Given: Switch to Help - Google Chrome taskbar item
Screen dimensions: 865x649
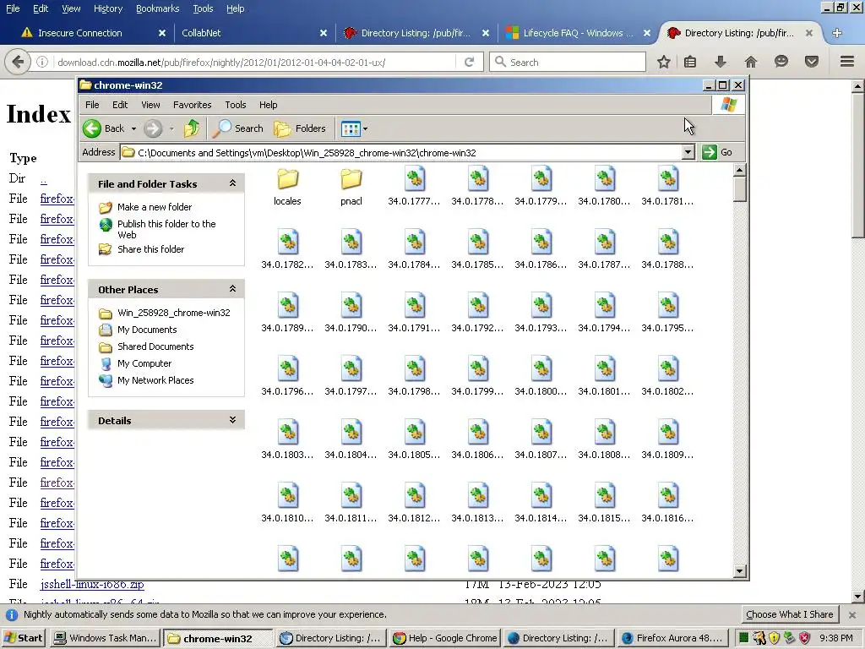Looking at the screenshot, I should pos(445,638).
